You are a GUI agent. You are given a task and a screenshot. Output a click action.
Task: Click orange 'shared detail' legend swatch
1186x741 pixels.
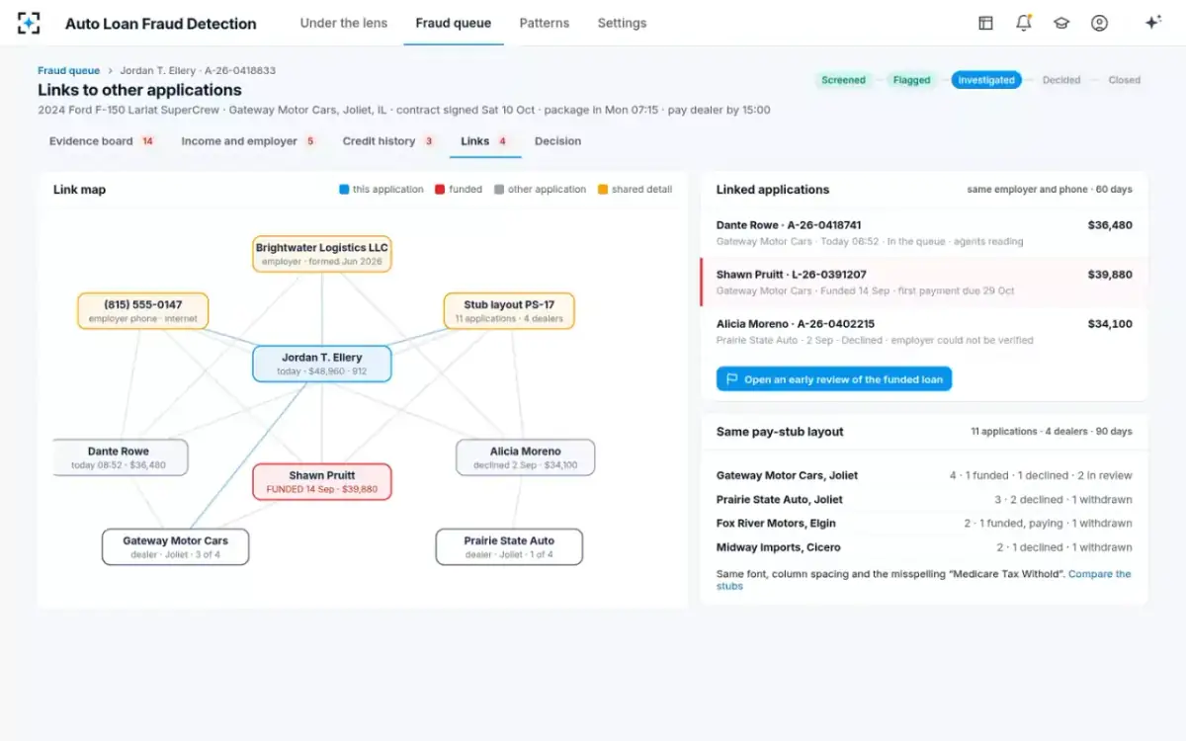(603, 190)
